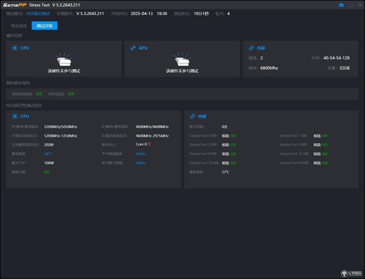Click the 整机稳定报告 section heading

(18, 83)
